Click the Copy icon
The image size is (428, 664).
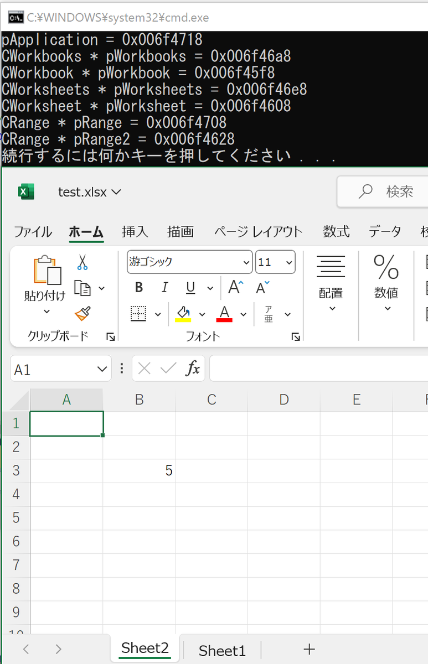click(82, 288)
